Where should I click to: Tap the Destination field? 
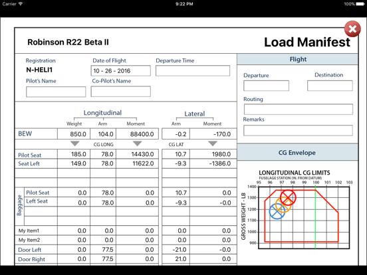(330, 86)
